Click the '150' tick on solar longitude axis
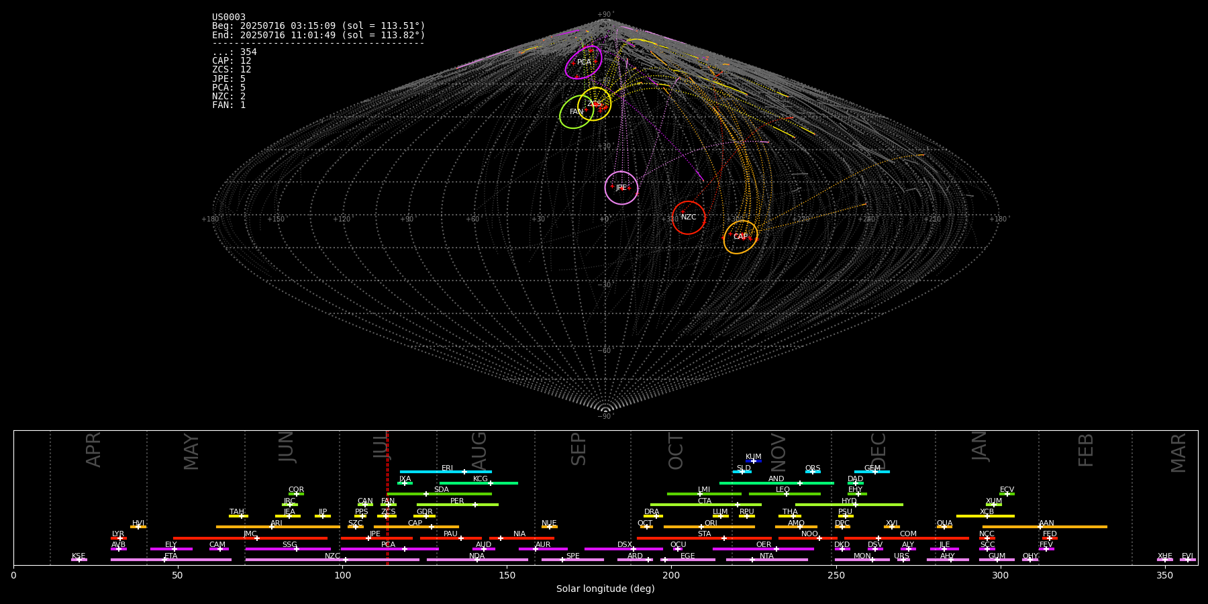The width and height of the screenshot is (1208, 604). 507,575
